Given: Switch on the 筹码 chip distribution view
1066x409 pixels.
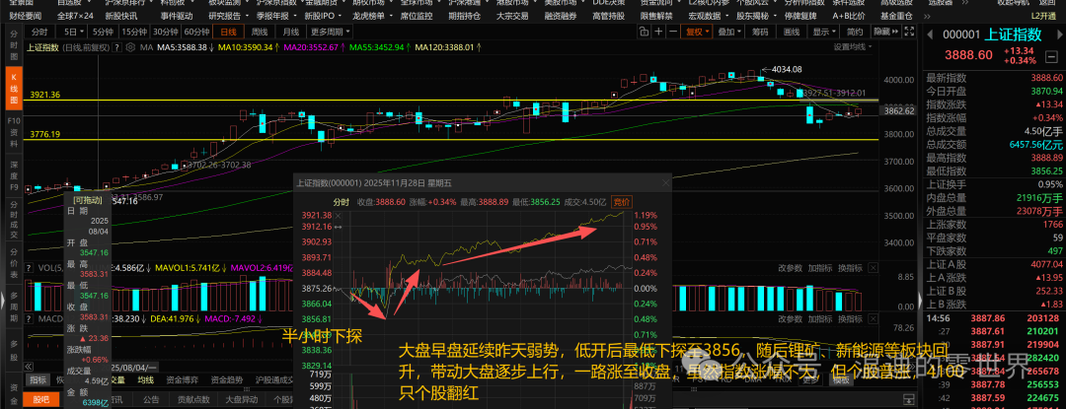Looking at the screenshot, I should pyautogui.click(x=760, y=32).
